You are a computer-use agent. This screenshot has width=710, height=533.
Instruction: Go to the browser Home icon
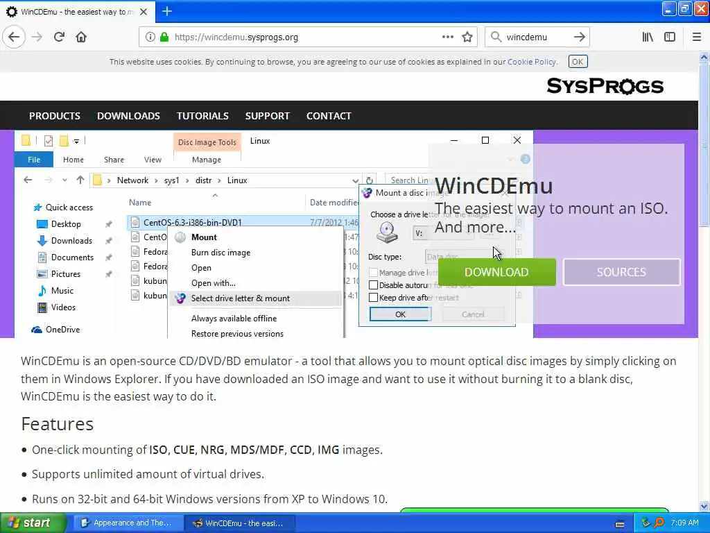point(81,37)
